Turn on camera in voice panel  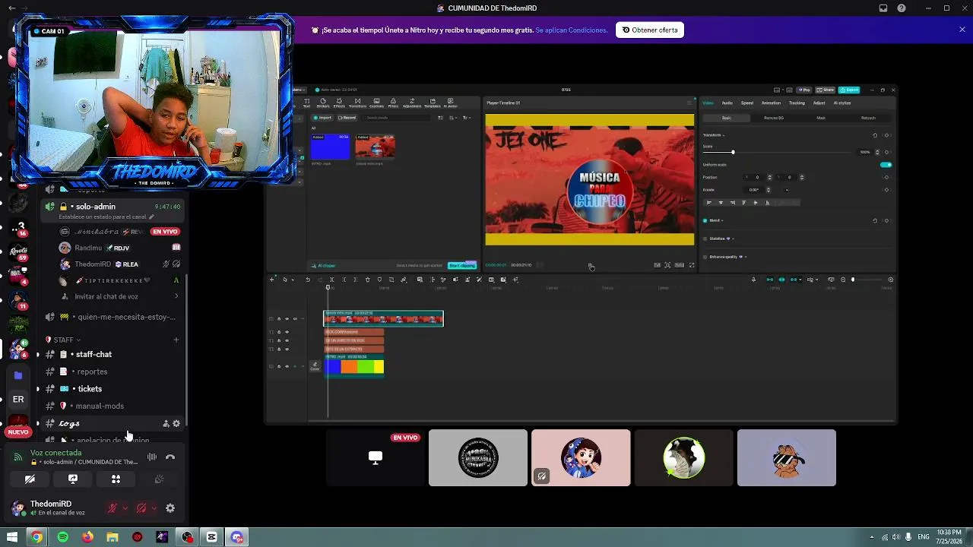click(30, 479)
